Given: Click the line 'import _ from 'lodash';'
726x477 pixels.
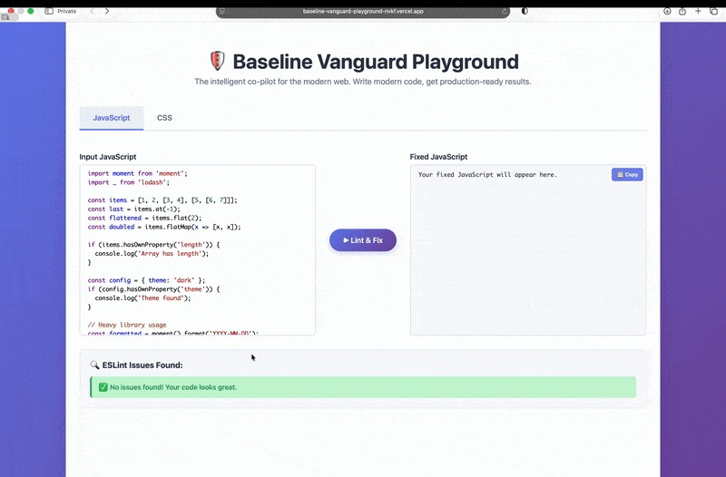Looking at the screenshot, I should pos(129,182).
